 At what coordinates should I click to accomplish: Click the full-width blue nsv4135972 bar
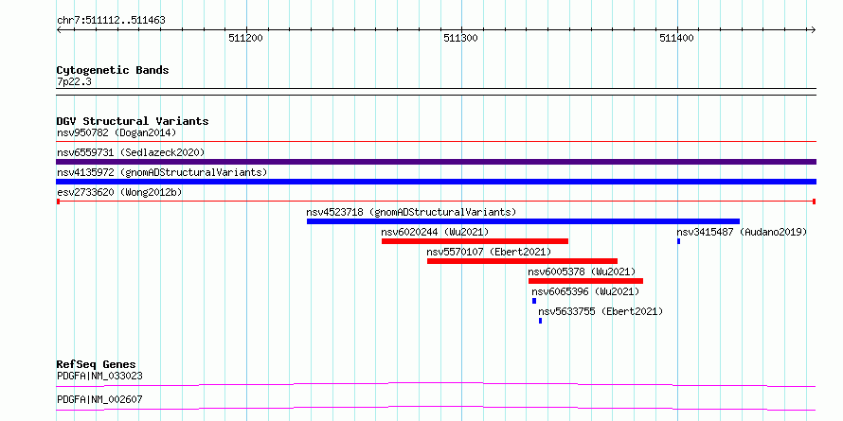[436, 182]
